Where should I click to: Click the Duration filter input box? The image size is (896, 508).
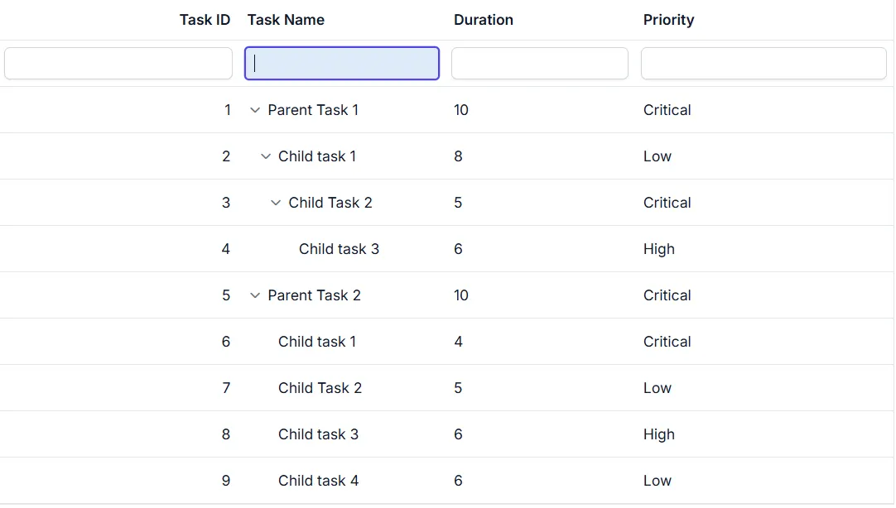coord(539,64)
